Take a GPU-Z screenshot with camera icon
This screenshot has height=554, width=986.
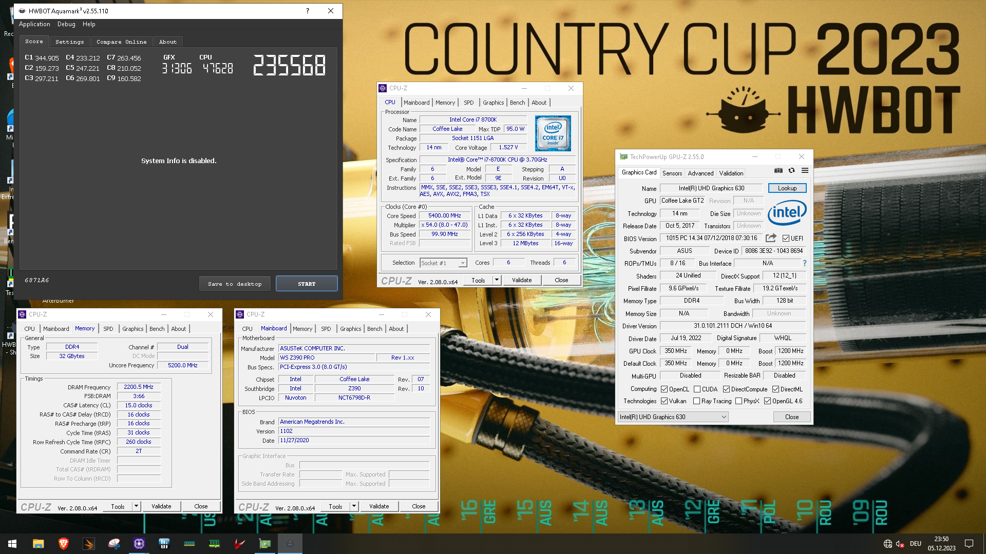(779, 171)
